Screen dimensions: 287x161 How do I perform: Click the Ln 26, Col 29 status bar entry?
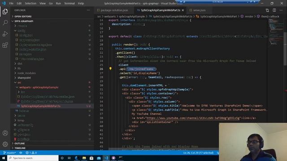(x=198, y=153)
